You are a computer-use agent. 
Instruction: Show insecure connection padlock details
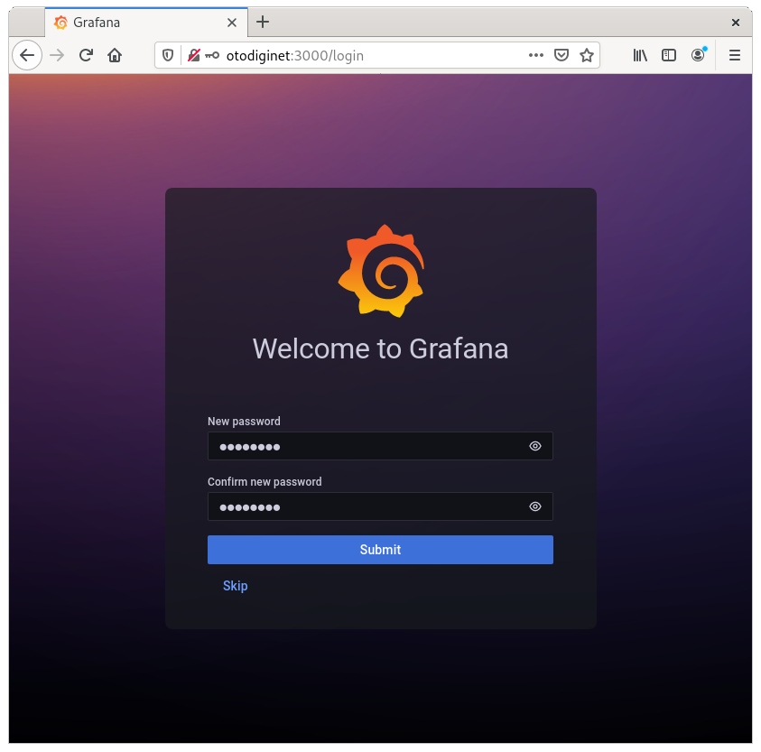[194, 55]
